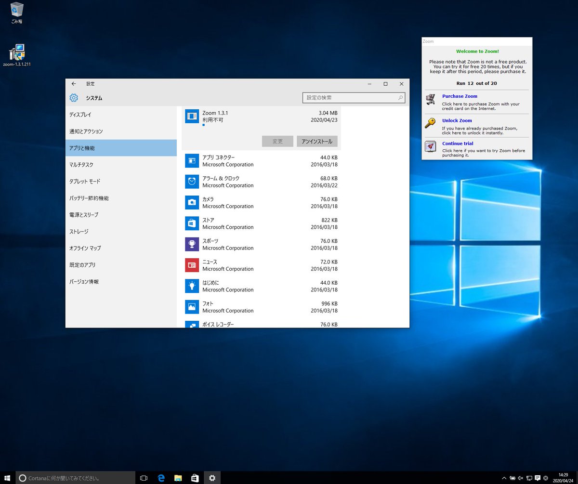Click the ニュース red app icon
Viewport: 578px width, 484px height.
(192, 265)
